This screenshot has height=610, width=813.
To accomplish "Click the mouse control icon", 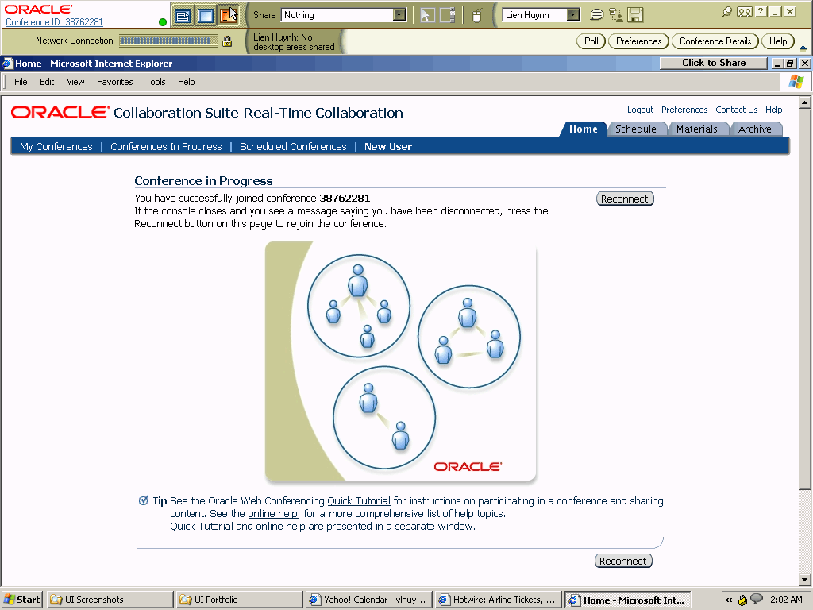I will pyautogui.click(x=477, y=16).
